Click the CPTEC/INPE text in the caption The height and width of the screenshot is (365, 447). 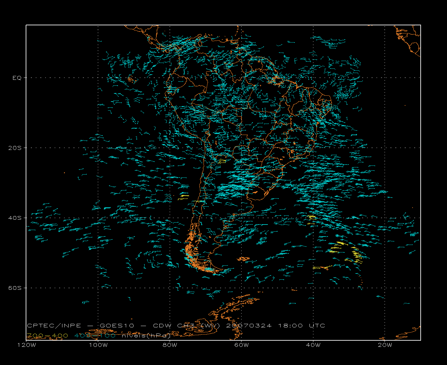pyautogui.click(x=54, y=325)
